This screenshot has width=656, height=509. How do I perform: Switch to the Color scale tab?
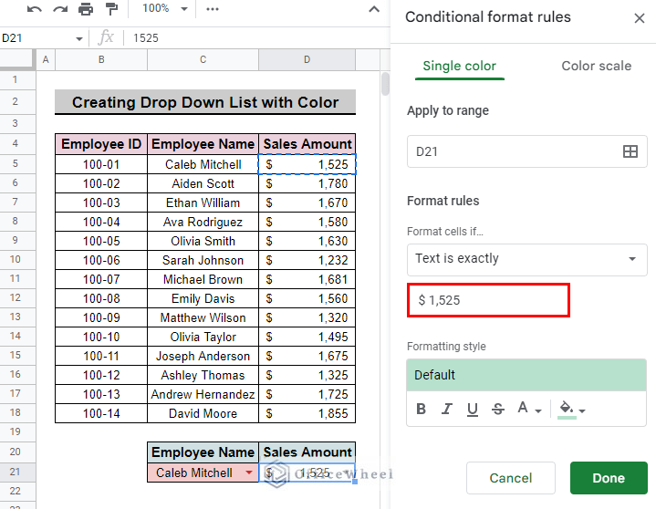(596, 66)
